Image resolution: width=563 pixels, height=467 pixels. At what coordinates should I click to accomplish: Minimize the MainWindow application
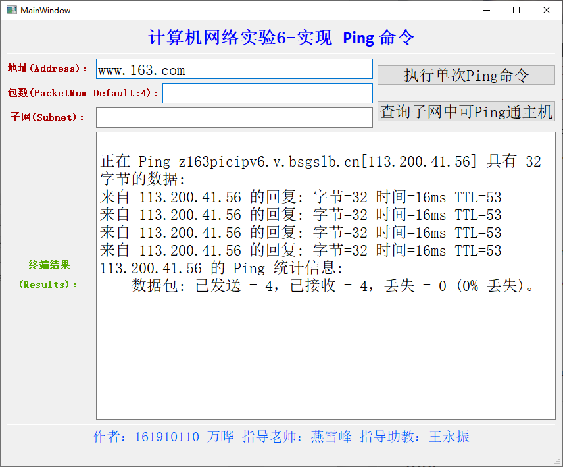485,11
